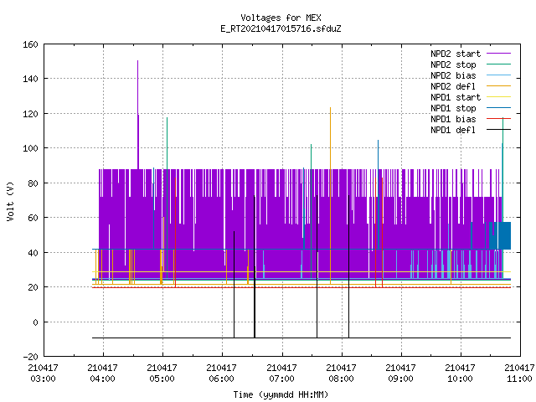This screenshot has height=402, width=536.
Task: Select the filename E_RT20210417015716.sfduZ subtitle
Action: point(281,28)
